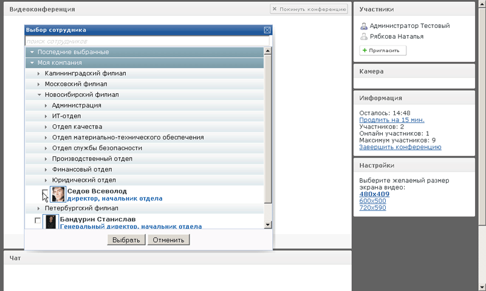Image resolution: width=486 pixels, height=291 pixels.
Task: Tick the checkbox next to Бандурин Станислав
Action: click(38, 220)
